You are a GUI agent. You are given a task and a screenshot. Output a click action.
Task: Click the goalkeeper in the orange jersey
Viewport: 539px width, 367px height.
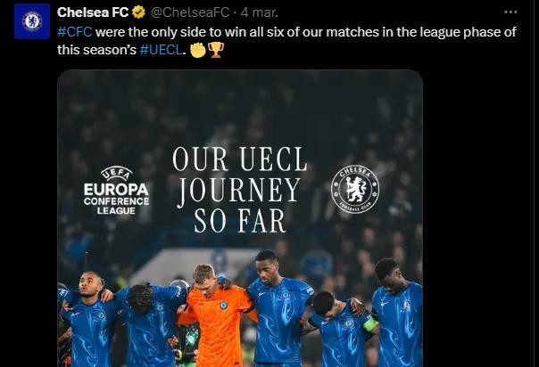217,315
